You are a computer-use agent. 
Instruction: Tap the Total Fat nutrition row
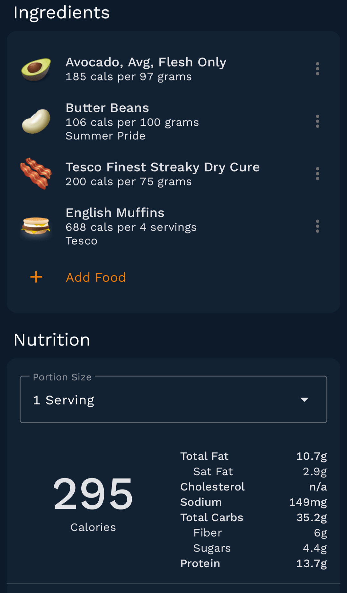[x=253, y=456]
